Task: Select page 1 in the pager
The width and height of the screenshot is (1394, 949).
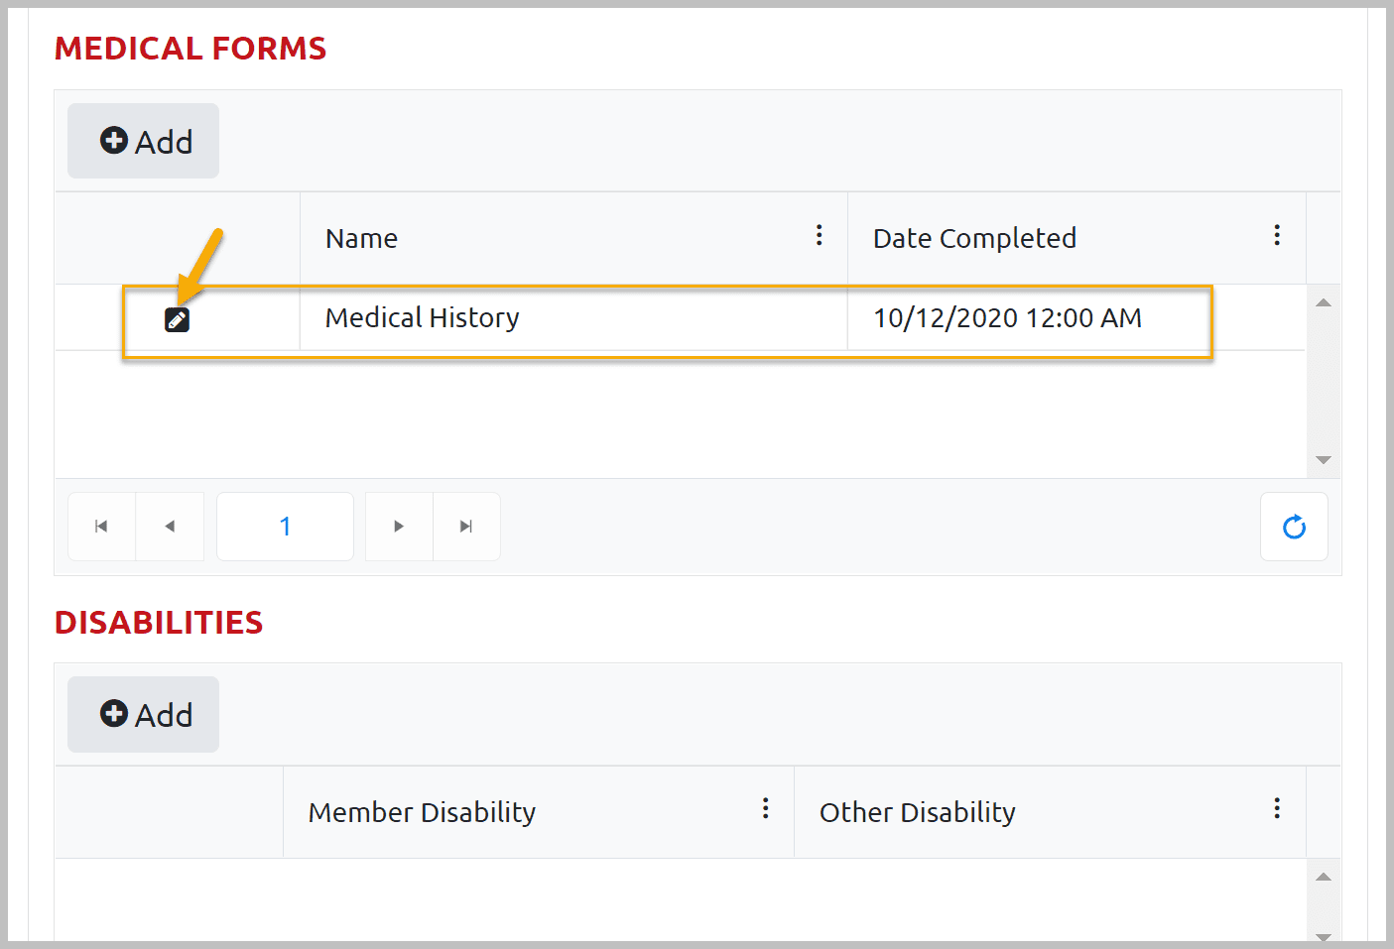Action: pos(285,527)
